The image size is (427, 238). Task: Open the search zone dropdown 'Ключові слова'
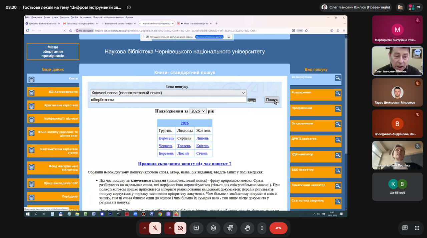tap(168, 93)
